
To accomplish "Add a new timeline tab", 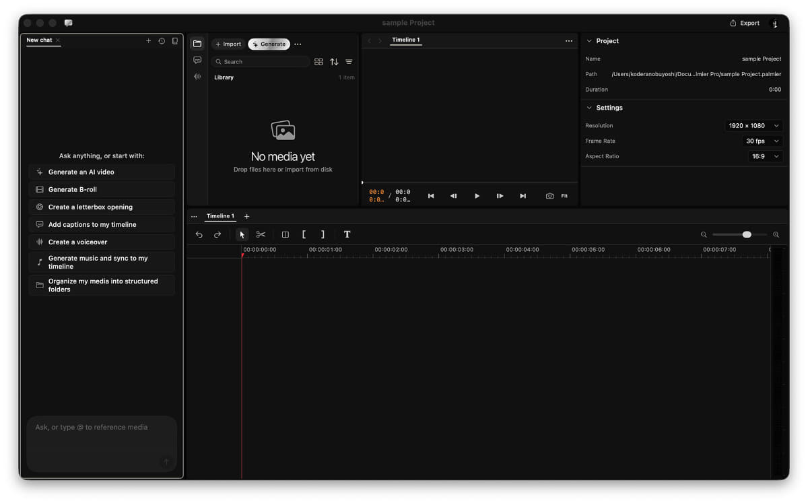I will pos(246,216).
